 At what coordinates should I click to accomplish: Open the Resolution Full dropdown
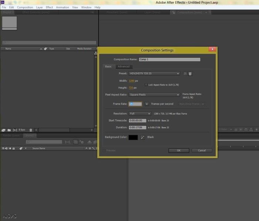140,113
